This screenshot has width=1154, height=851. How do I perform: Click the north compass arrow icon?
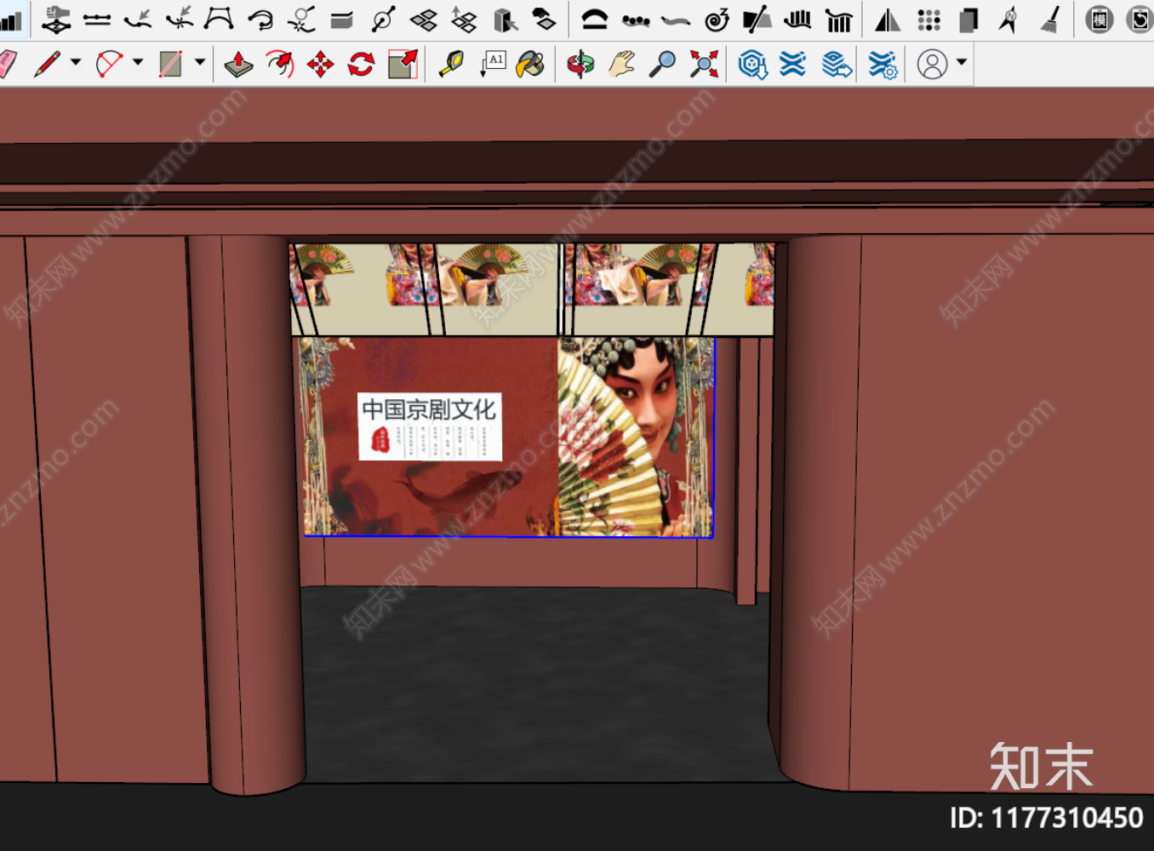(1008, 19)
